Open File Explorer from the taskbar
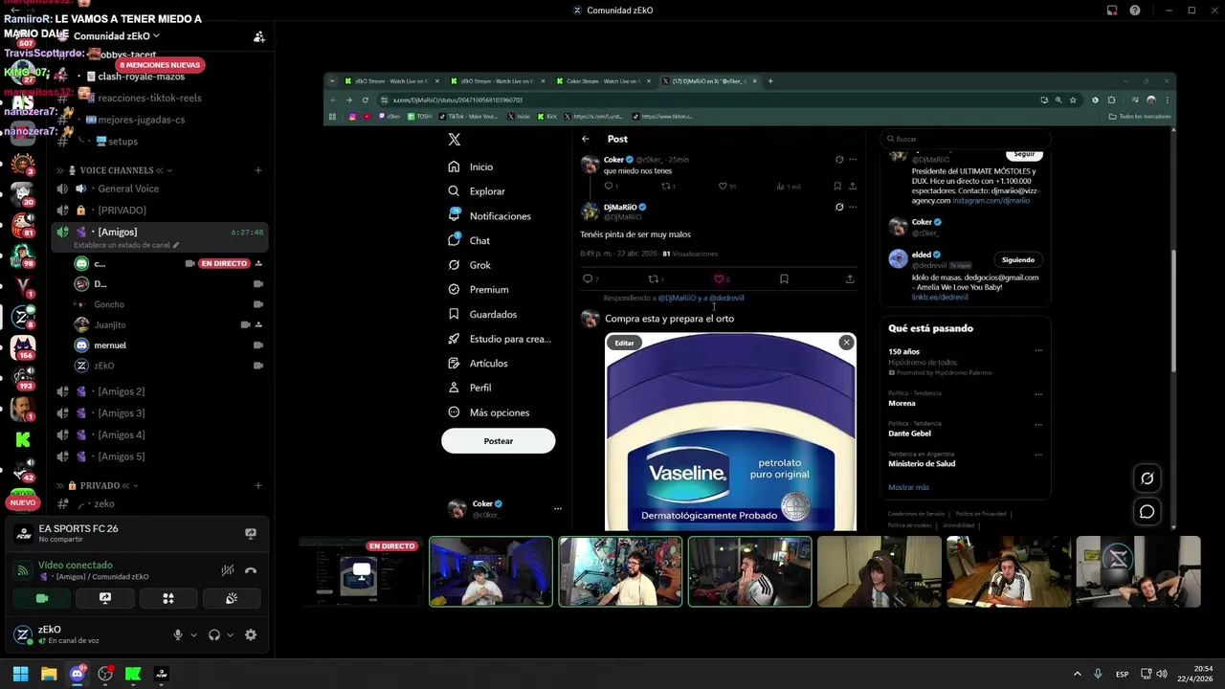The image size is (1225, 689). pos(49,674)
